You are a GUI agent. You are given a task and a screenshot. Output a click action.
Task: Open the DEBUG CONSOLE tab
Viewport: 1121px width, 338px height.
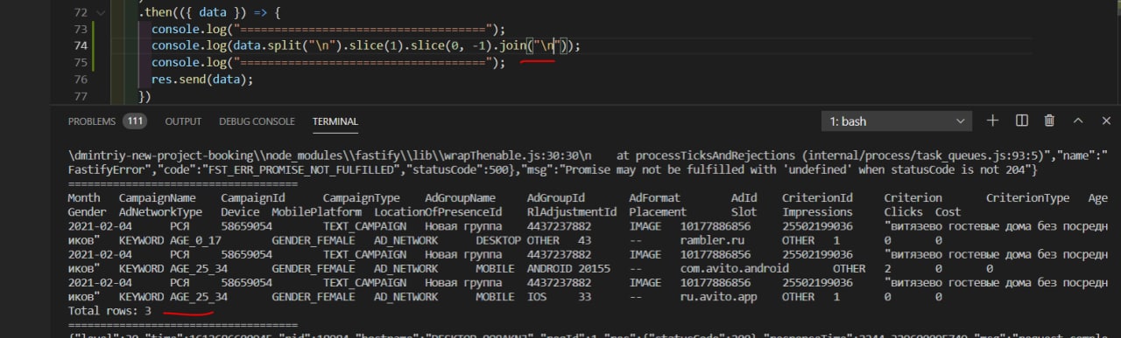click(x=257, y=121)
